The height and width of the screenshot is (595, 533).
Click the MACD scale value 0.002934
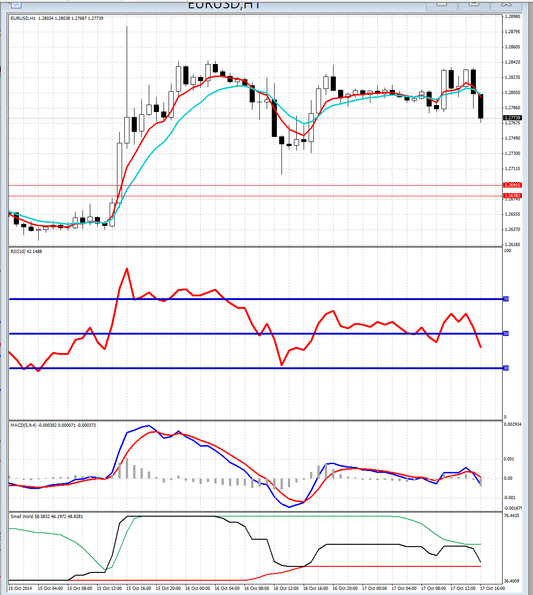point(513,424)
